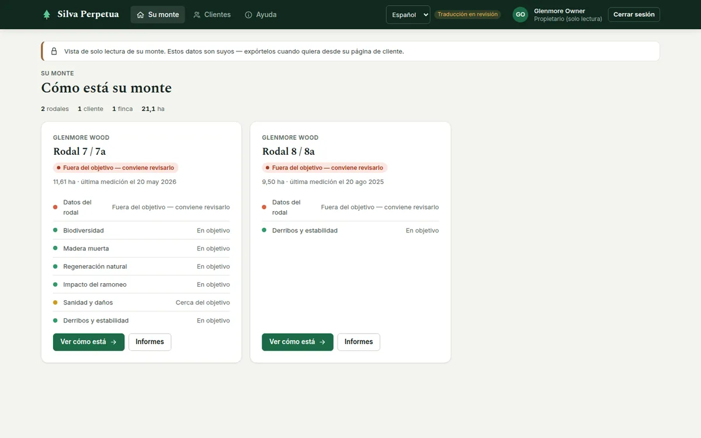Click Fuera del objetivo badge on Rodal 7
Image resolution: width=701 pixels, height=438 pixels.
tap(116, 168)
